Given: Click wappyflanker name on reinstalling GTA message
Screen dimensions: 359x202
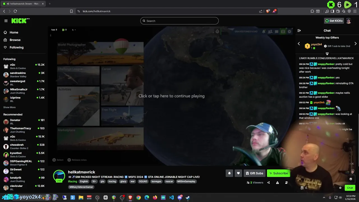Looking at the screenshot, I should point(326,83).
